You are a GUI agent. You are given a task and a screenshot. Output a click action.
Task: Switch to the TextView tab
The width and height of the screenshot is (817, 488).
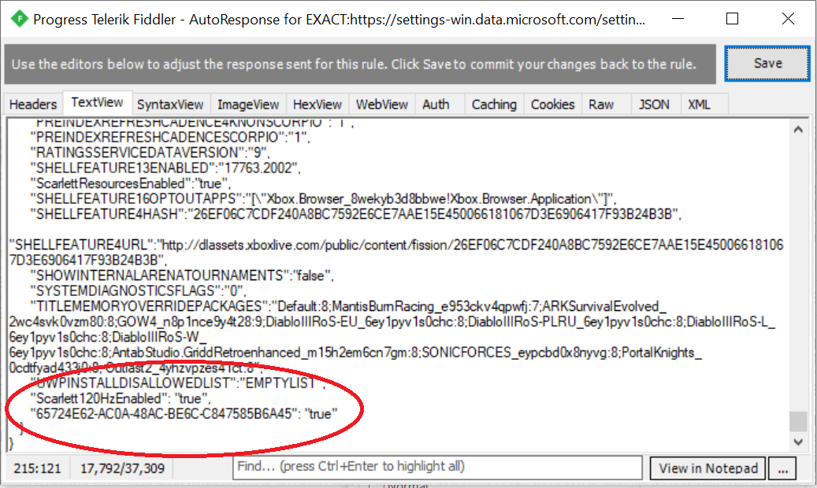(97, 102)
